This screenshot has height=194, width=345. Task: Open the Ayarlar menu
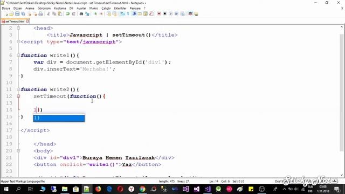click(81, 8)
